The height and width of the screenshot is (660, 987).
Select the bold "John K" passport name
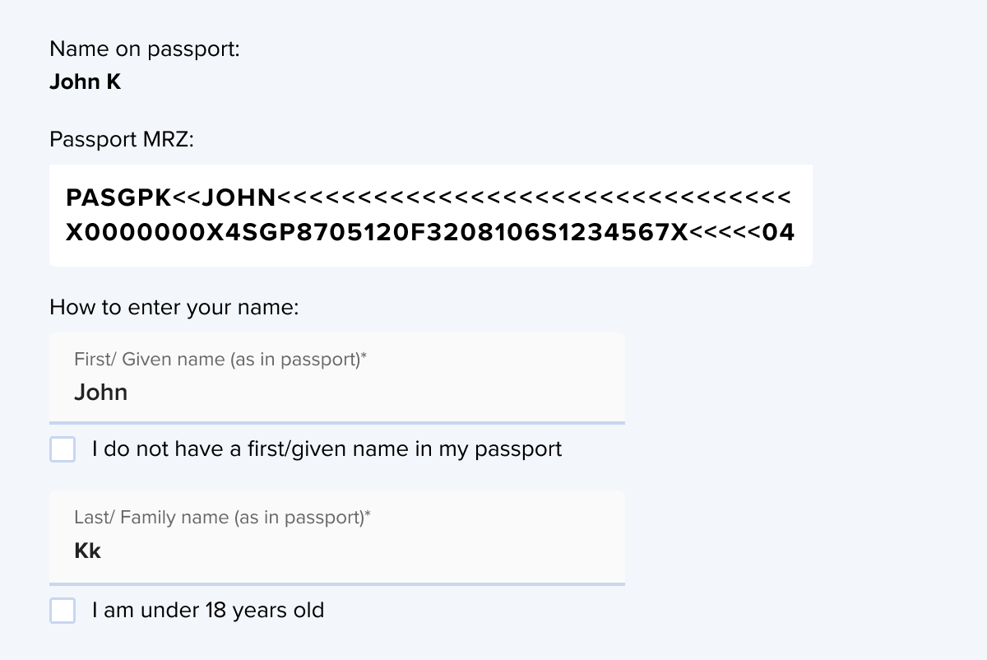coord(85,82)
